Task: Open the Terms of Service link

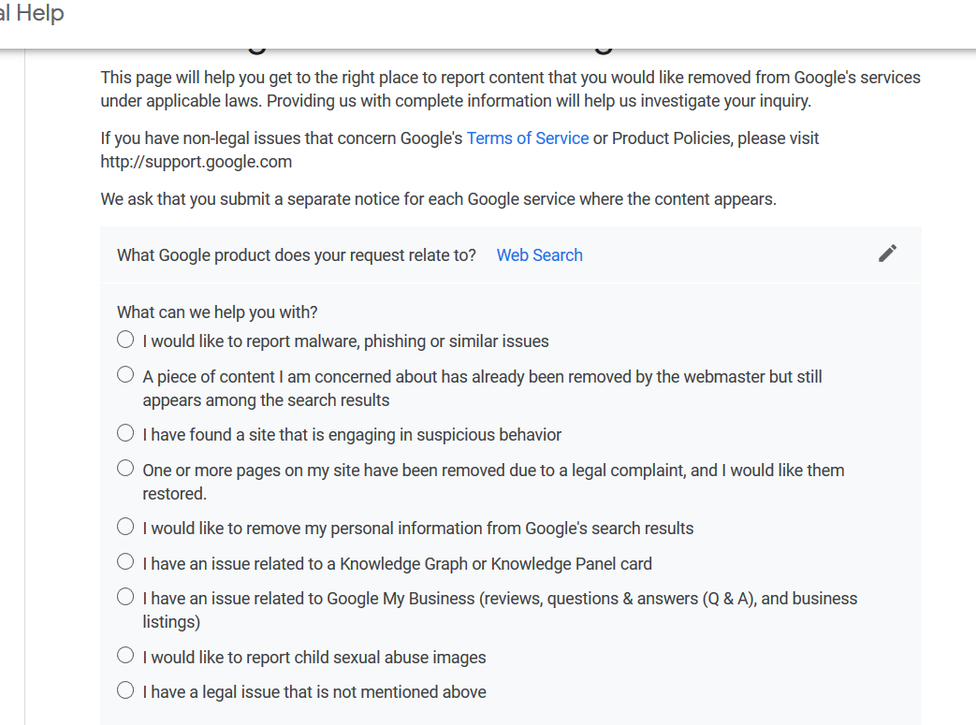Action: tap(528, 138)
